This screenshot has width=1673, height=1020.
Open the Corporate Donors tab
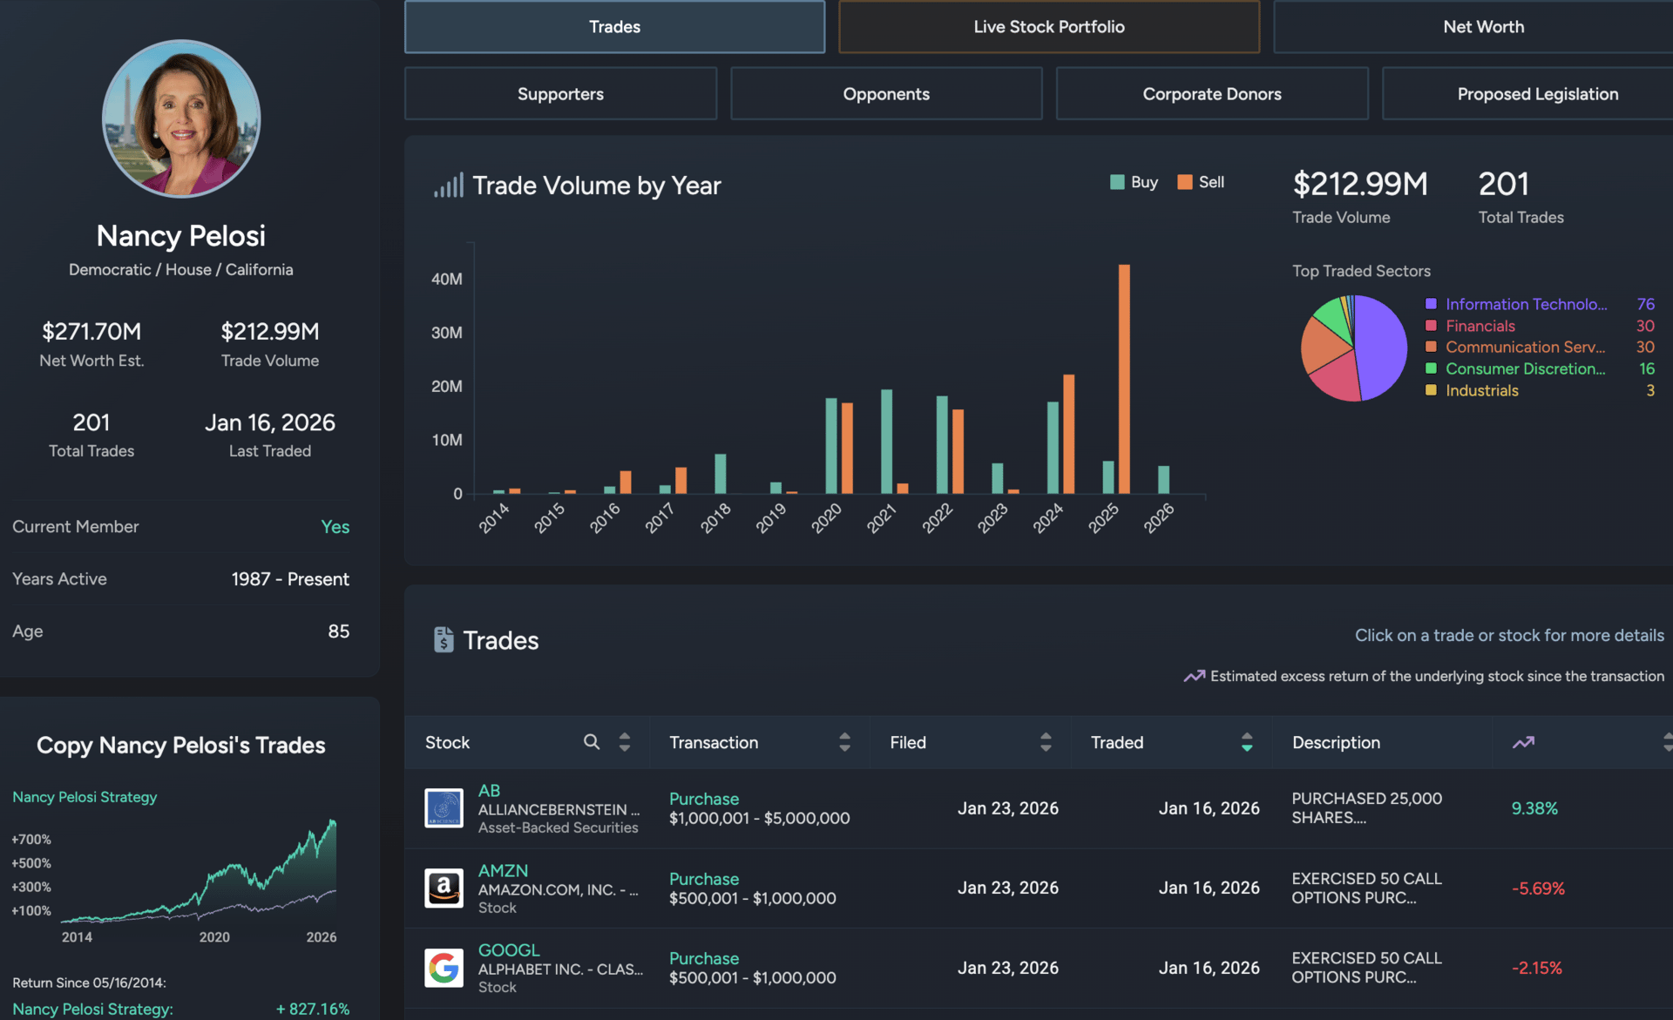(1211, 94)
